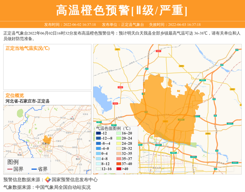The image size is (245, 192).
Task: Open the 正定当地气温实况 panel heading
Action: pyautogui.click(x=28, y=48)
